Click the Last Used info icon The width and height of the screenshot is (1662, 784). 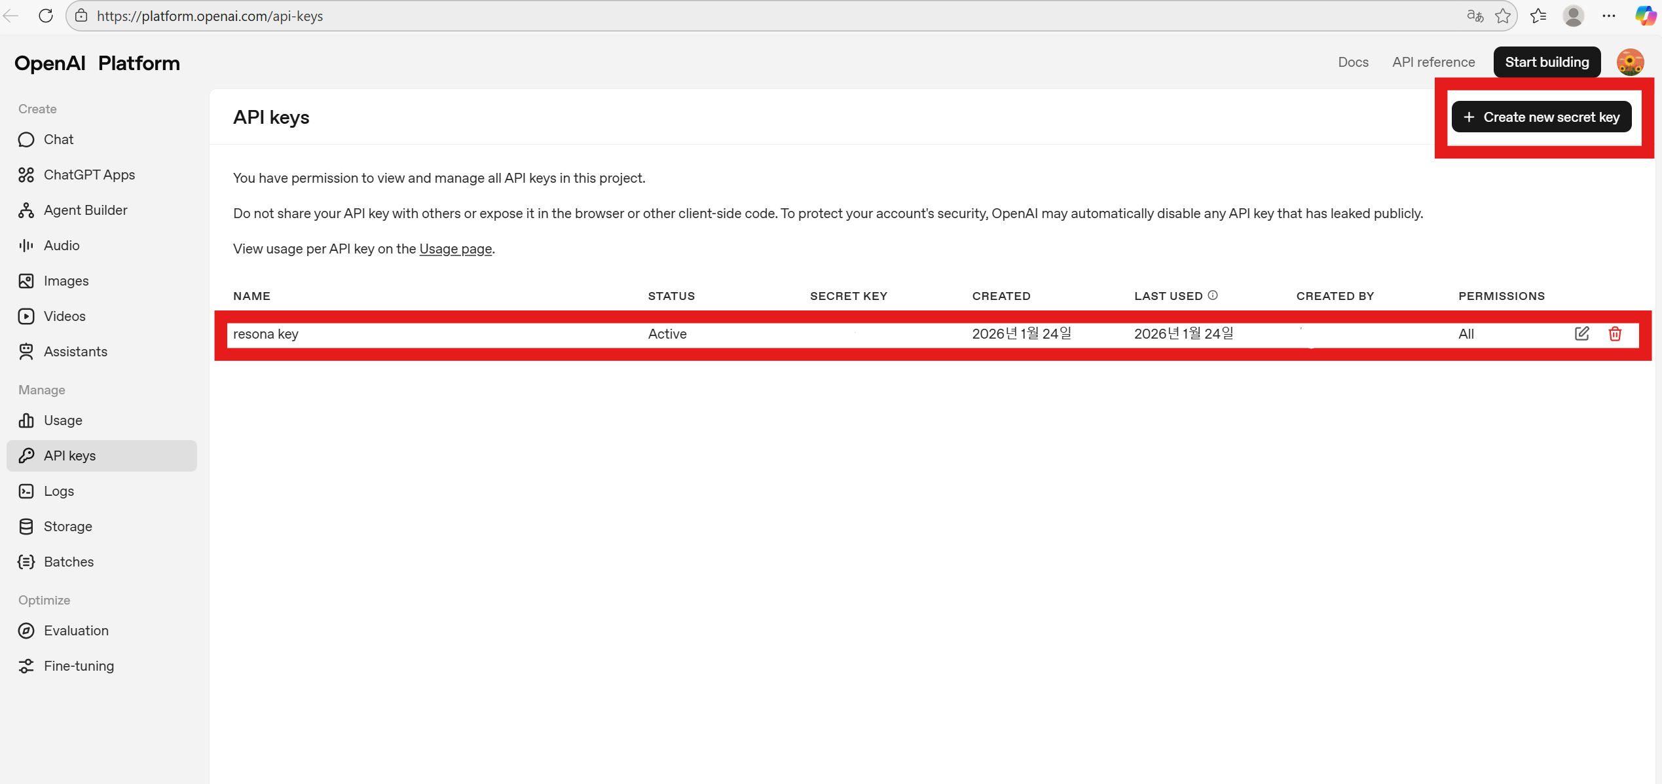(1213, 295)
